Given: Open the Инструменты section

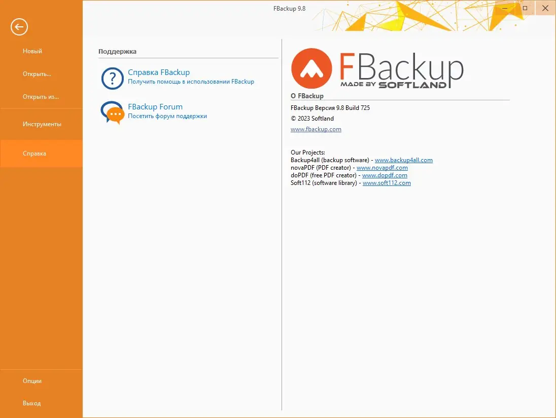Looking at the screenshot, I should (42, 124).
